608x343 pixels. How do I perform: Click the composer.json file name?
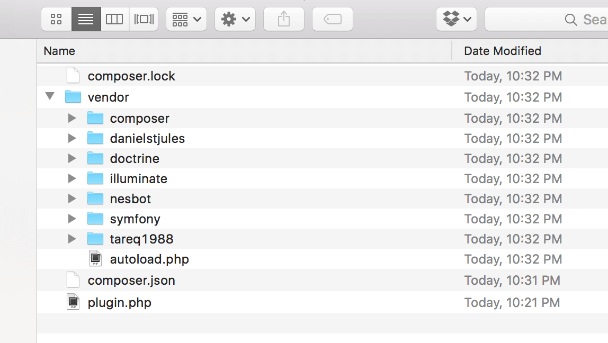pos(131,280)
